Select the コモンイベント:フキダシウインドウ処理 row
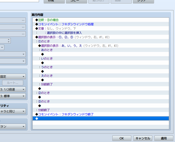Screen dimensions: 175x142 pos(101,24)
